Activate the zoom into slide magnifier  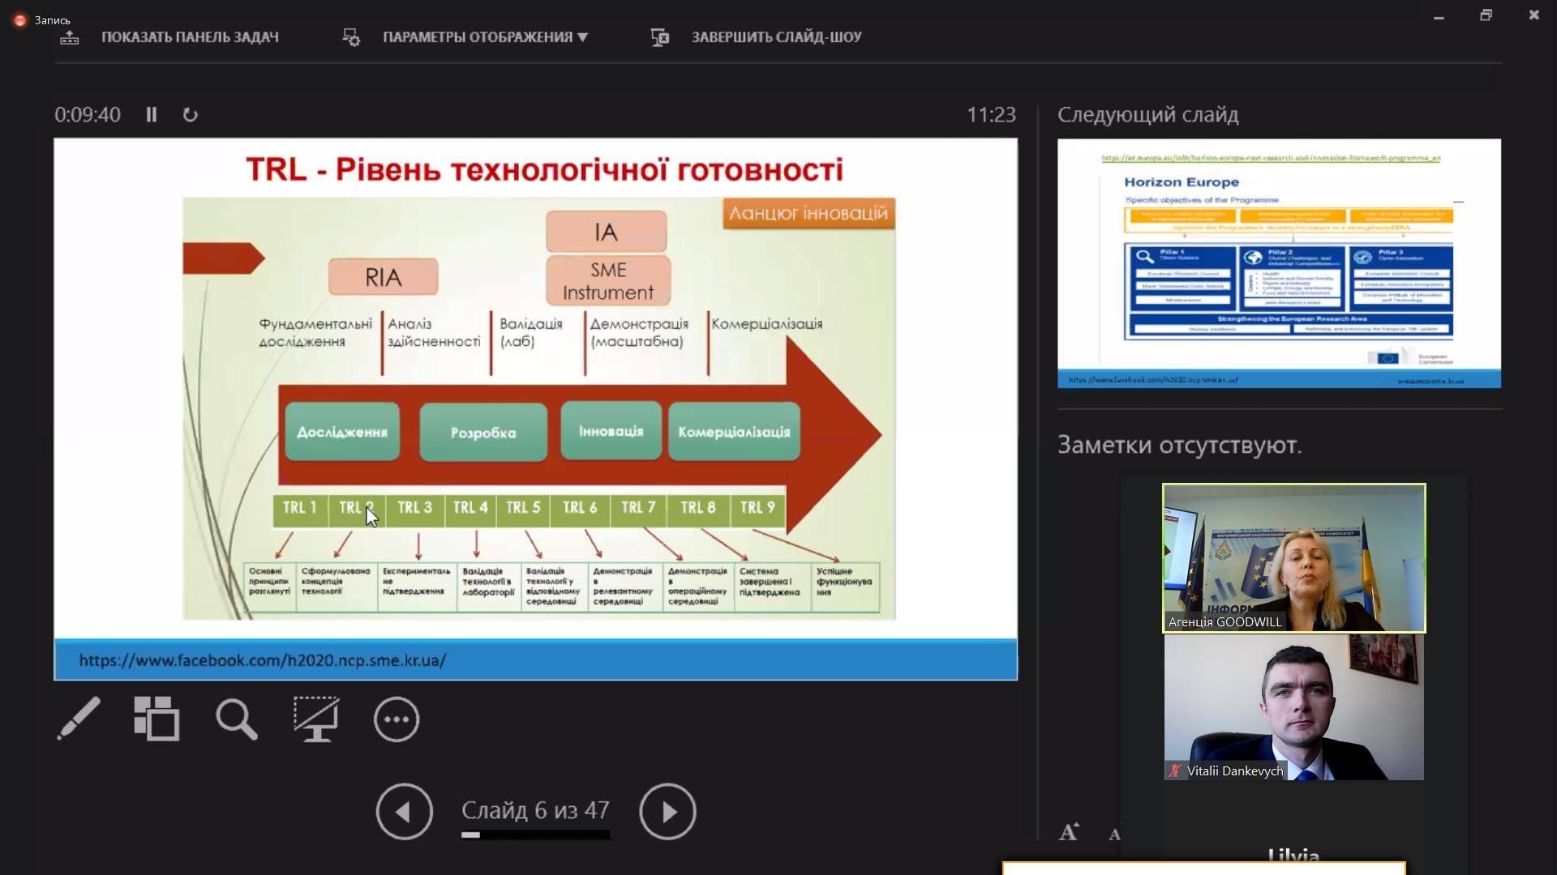click(x=236, y=719)
